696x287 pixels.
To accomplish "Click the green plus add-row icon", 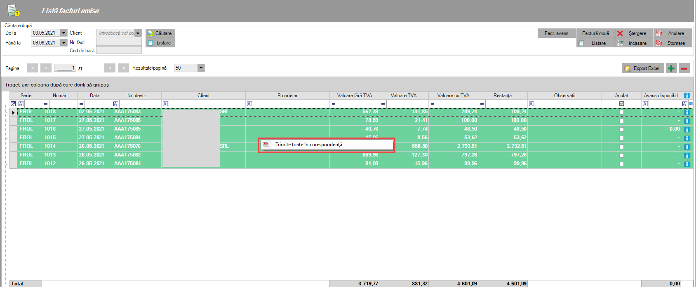I will point(671,68).
